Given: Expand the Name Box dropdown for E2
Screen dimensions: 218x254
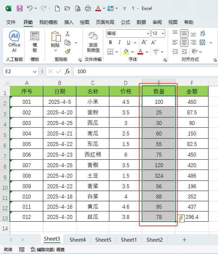Looking at the screenshot, I should pyautogui.click(x=35, y=72).
